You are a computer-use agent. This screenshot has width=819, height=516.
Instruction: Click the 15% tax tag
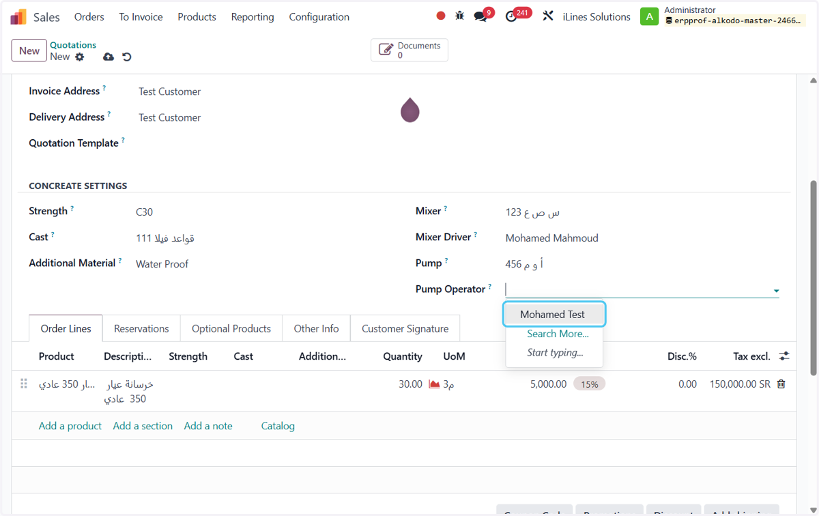pyautogui.click(x=590, y=384)
